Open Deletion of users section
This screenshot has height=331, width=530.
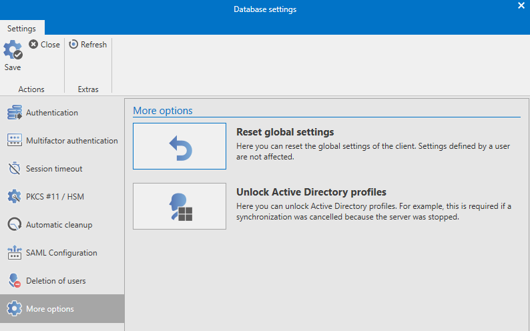(62, 281)
